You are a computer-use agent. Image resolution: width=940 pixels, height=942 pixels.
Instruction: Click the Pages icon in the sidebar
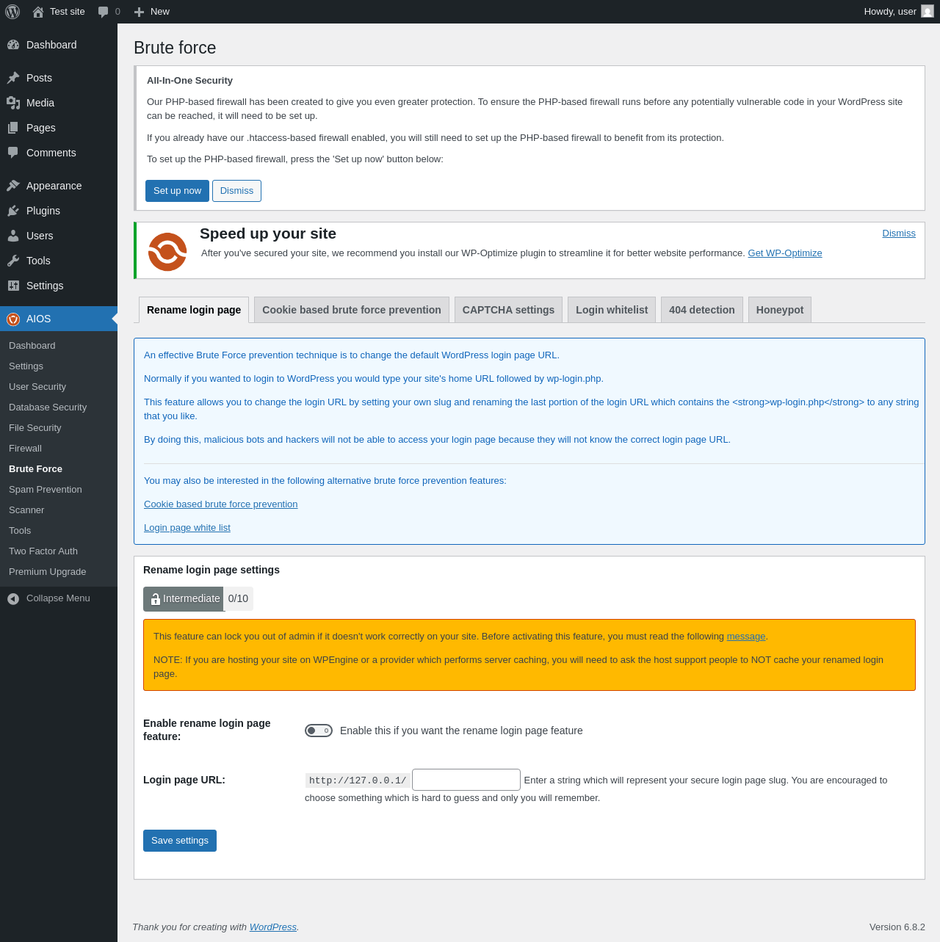[13, 128]
